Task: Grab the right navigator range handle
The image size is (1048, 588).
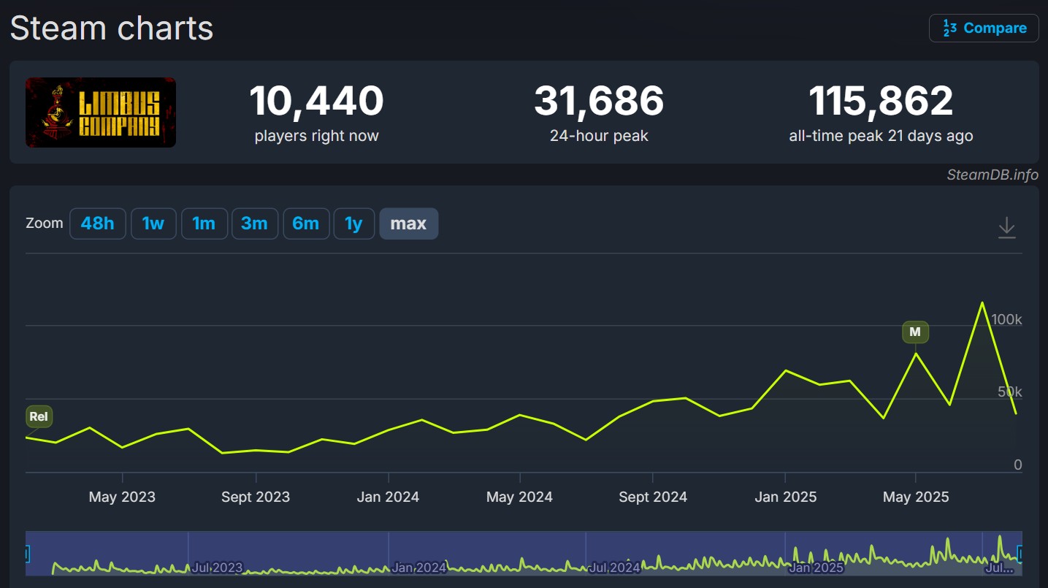Action: tap(1020, 554)
